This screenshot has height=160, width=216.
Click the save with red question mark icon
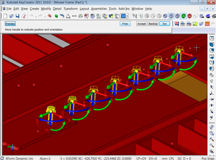click(x=177, y=24)
